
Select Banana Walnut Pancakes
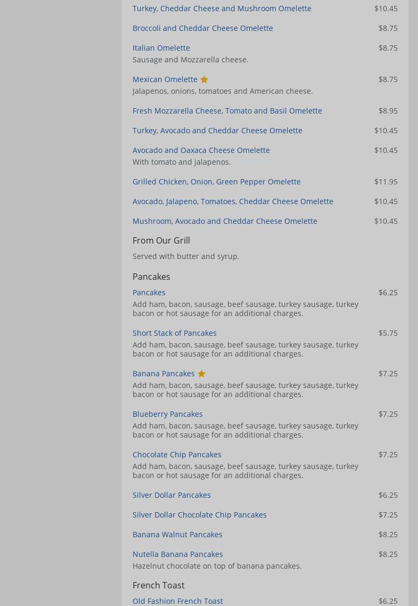177,535
